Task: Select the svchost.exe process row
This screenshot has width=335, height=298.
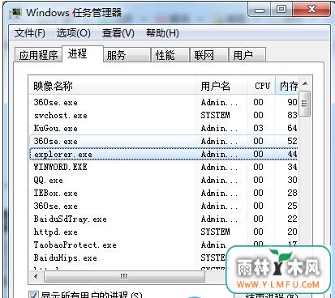Action: [164, 115]
